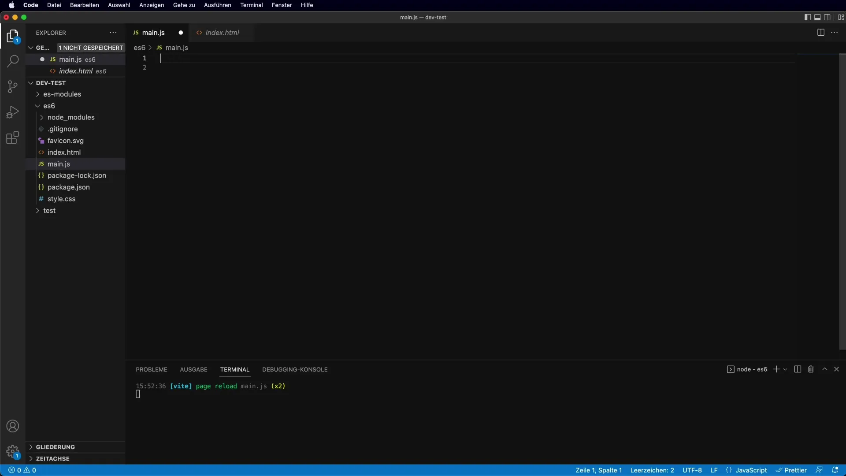Split the editor to the right
The image size is (846, 476).
tap(820, 33)
